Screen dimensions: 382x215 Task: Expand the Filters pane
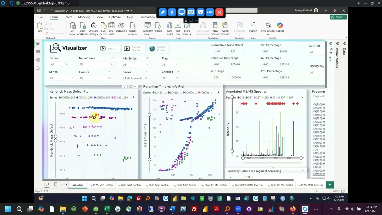330,44
